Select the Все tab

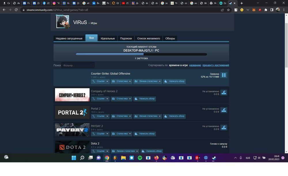92,38
